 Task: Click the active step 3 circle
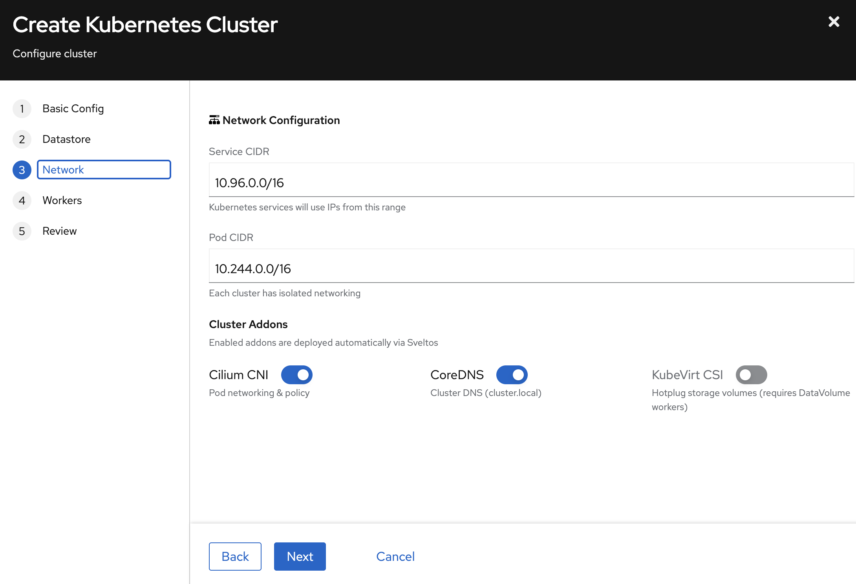[22, 170]
